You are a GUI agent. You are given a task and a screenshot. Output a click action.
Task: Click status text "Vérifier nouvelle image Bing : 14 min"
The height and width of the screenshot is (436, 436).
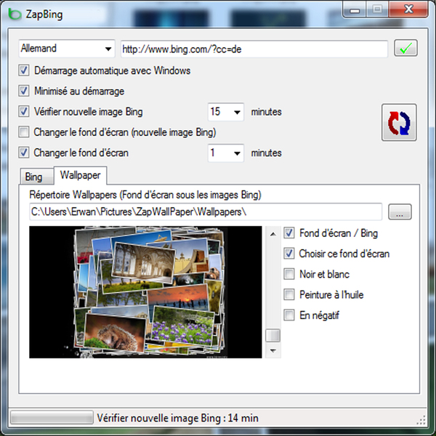[178, 419]
